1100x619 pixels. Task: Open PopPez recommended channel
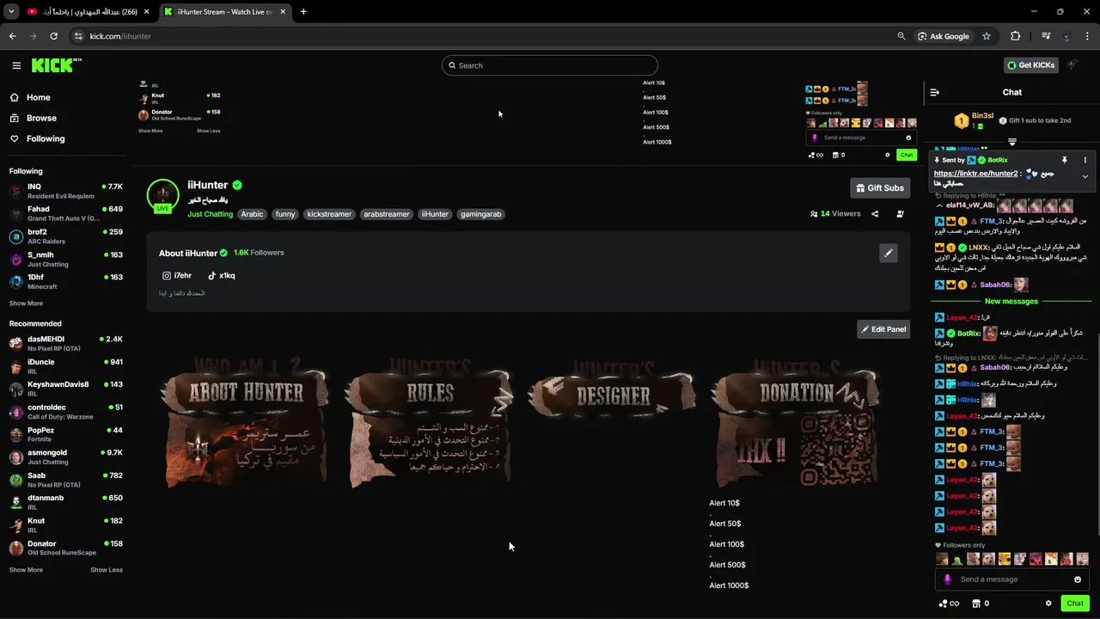point(66,434)
